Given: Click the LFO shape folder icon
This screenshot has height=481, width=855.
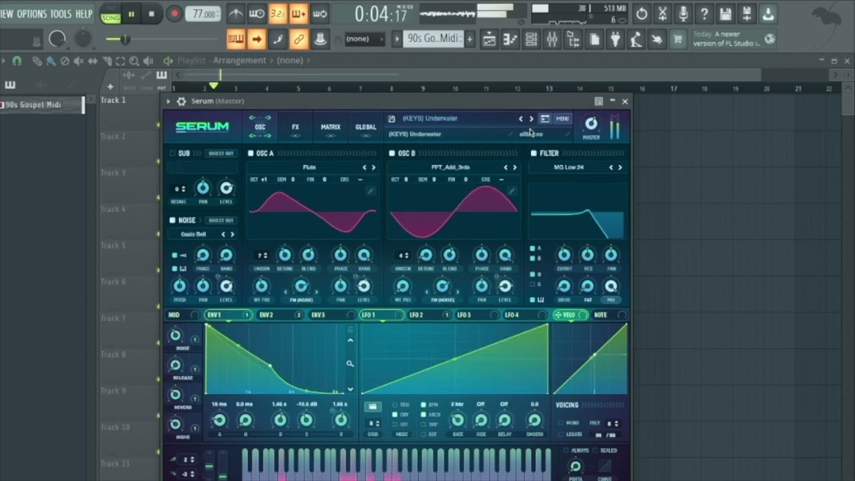Looking at the screenshot, I should pos(373,406).
